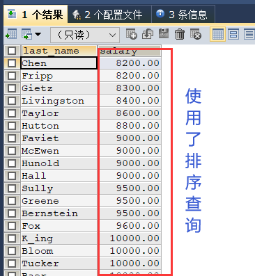Select the grid view icon

pyautogui.click(x=217, y=34)
